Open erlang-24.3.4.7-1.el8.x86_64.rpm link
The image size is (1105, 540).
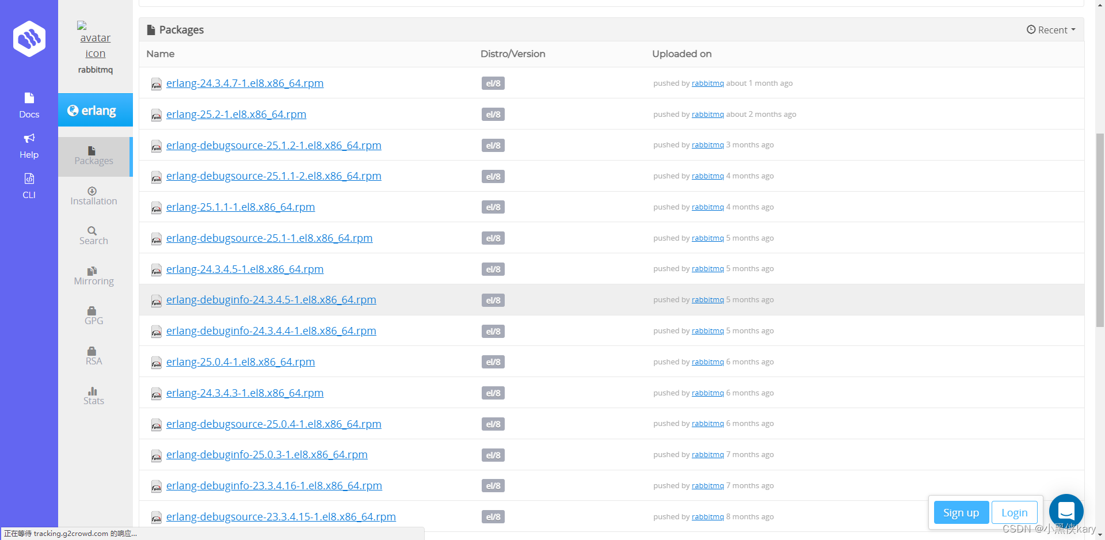coord(245,83)
